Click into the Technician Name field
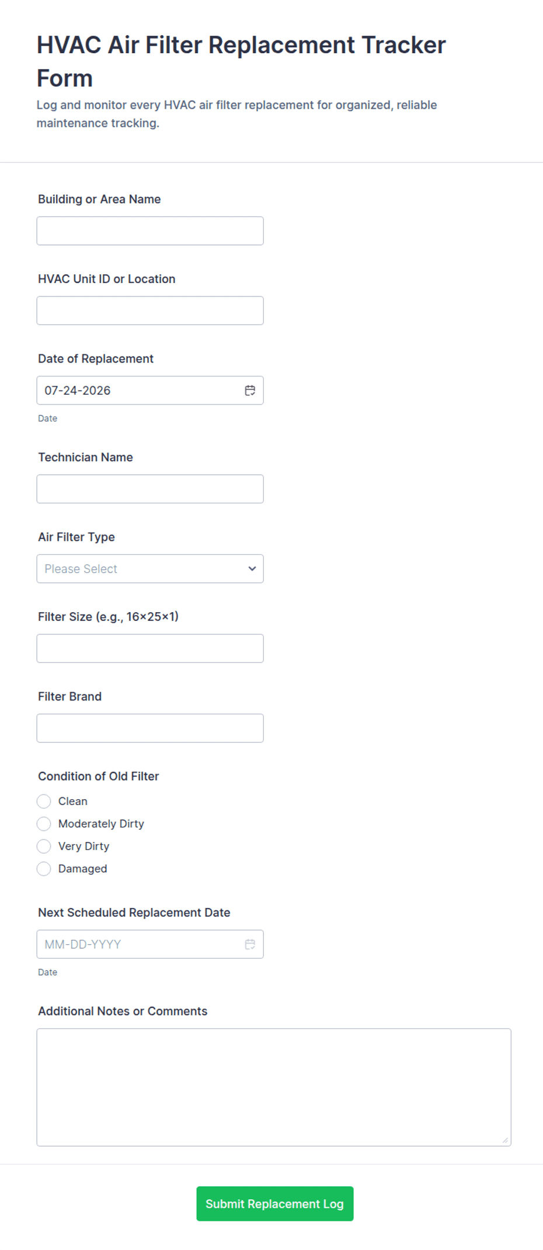 coord(150,489)
